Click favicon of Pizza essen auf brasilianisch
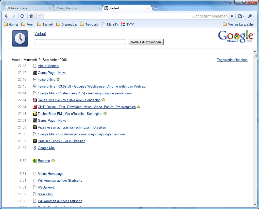259x209 pixels. coord(35,127)
